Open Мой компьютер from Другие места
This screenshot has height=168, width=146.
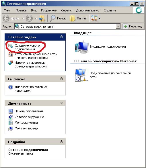point(26,128)
